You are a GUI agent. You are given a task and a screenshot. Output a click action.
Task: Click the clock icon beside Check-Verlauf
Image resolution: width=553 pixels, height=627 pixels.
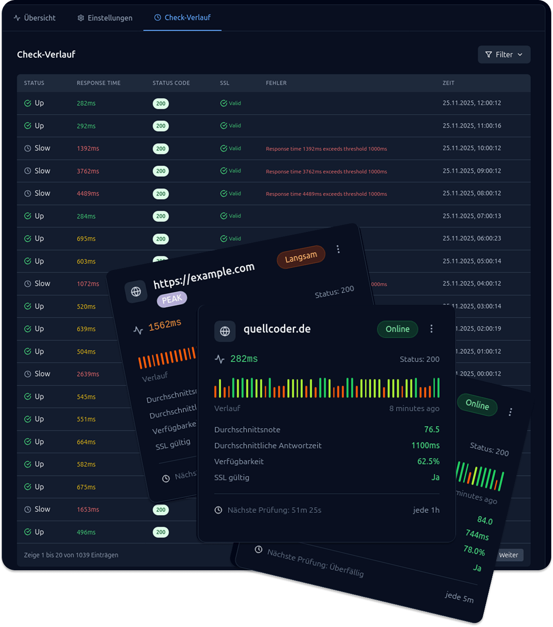(x=158, y=18)
